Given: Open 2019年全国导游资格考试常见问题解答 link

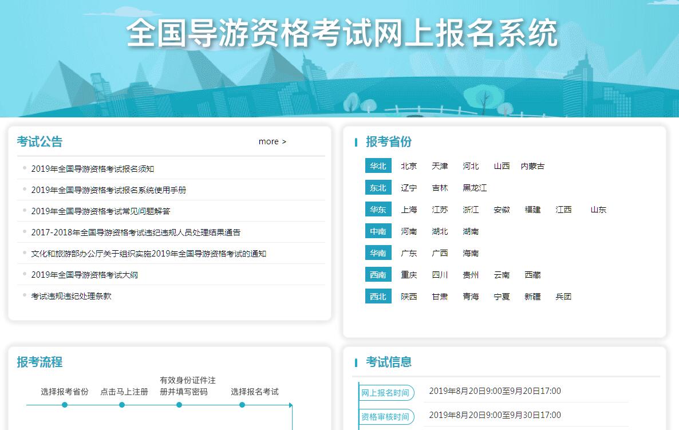Looking at the screenshot, I should pyautogui.click(x=100, y=211).
